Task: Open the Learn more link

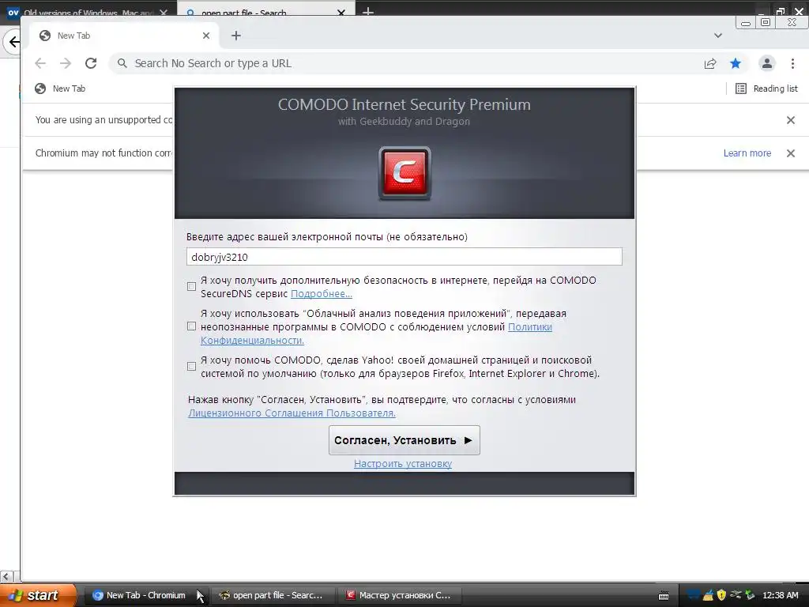Action: (x=747, y=153)
